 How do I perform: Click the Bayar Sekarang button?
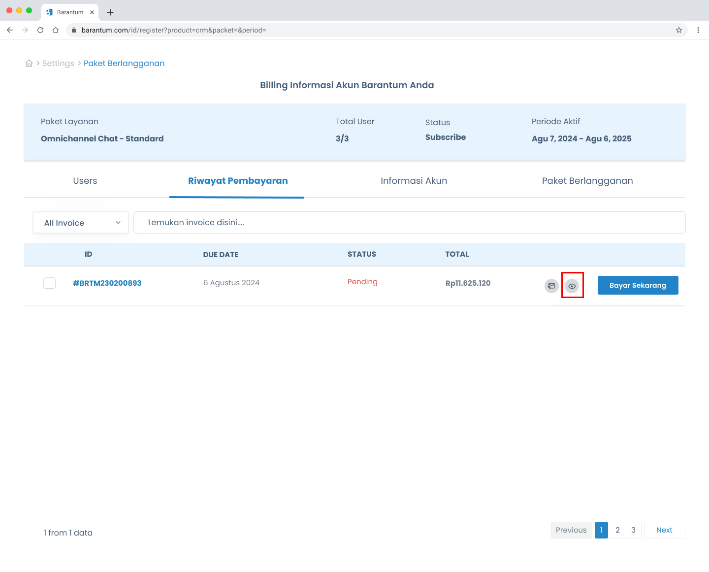tap(638, 285)
